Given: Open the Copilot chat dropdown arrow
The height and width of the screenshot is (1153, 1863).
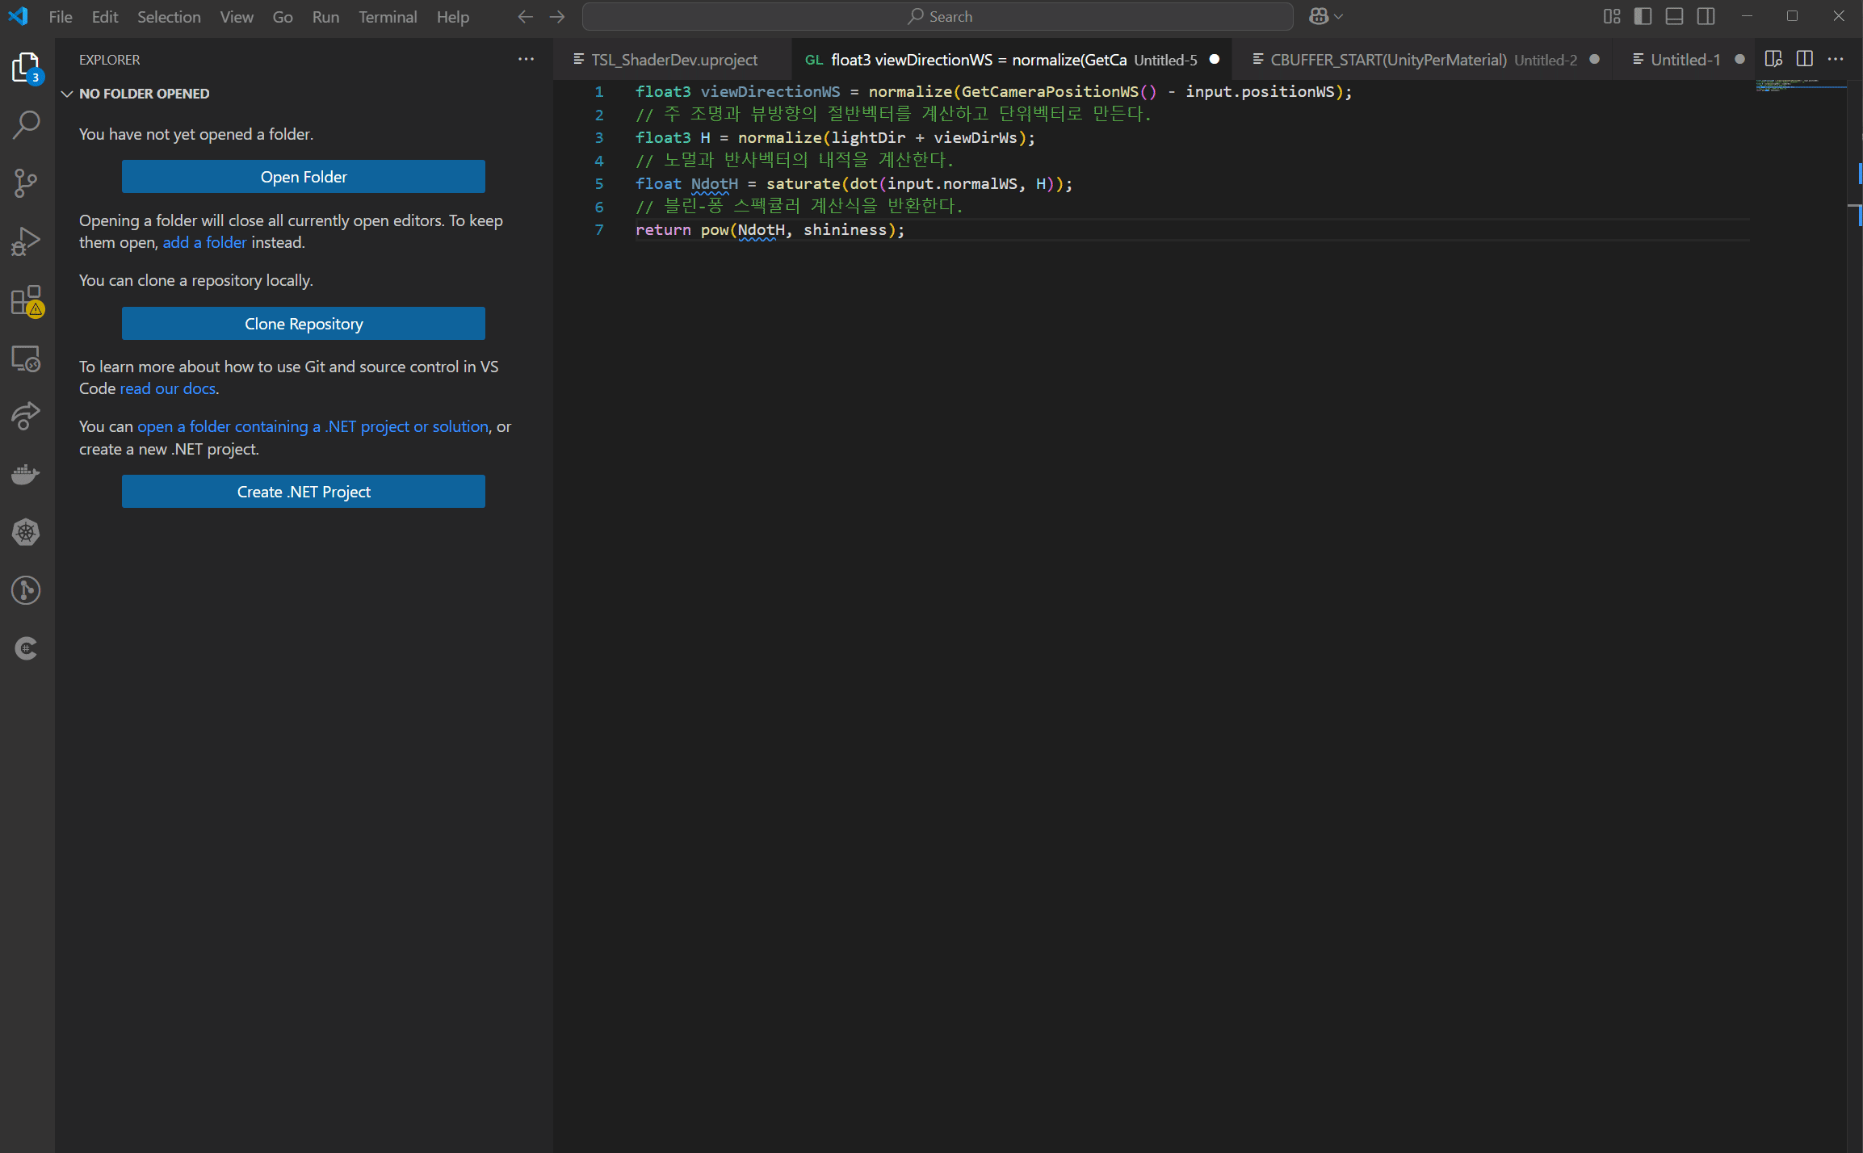Looking at the screenshot, I should (x=1338, y=16).
